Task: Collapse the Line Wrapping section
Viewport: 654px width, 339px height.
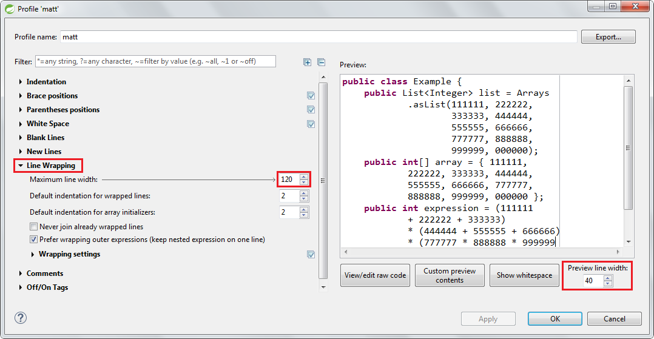Action: tap(21, 166)
